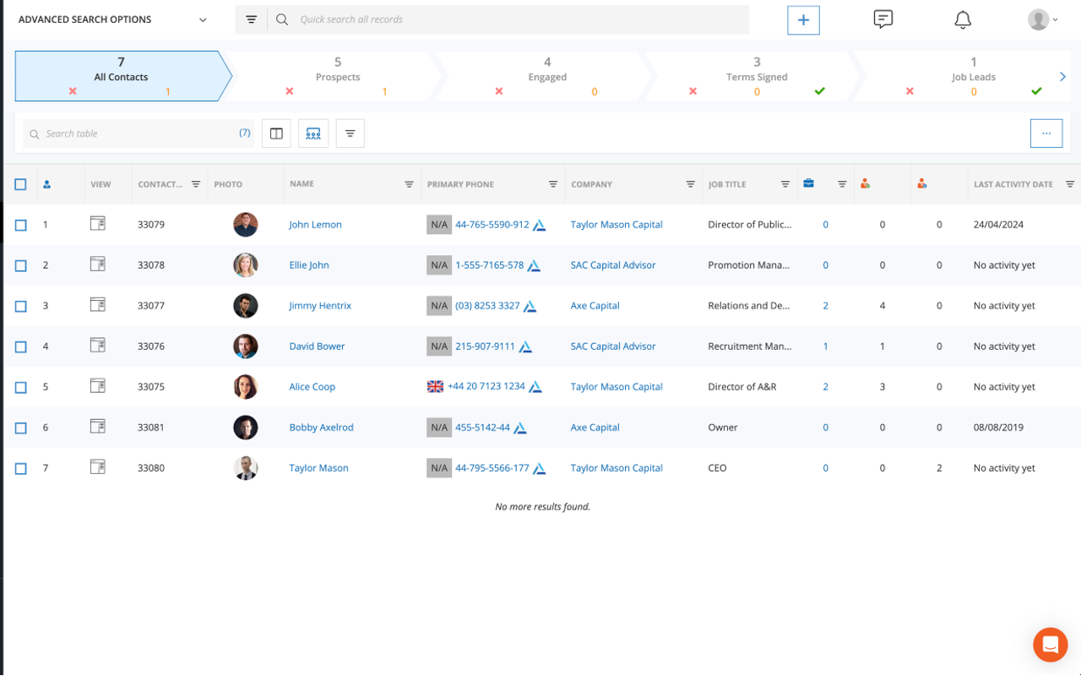Image resolution: width=1081 pixels, height=676 pixels.
Task: Click the column layout icon above the table
Action: click(275, 133)
